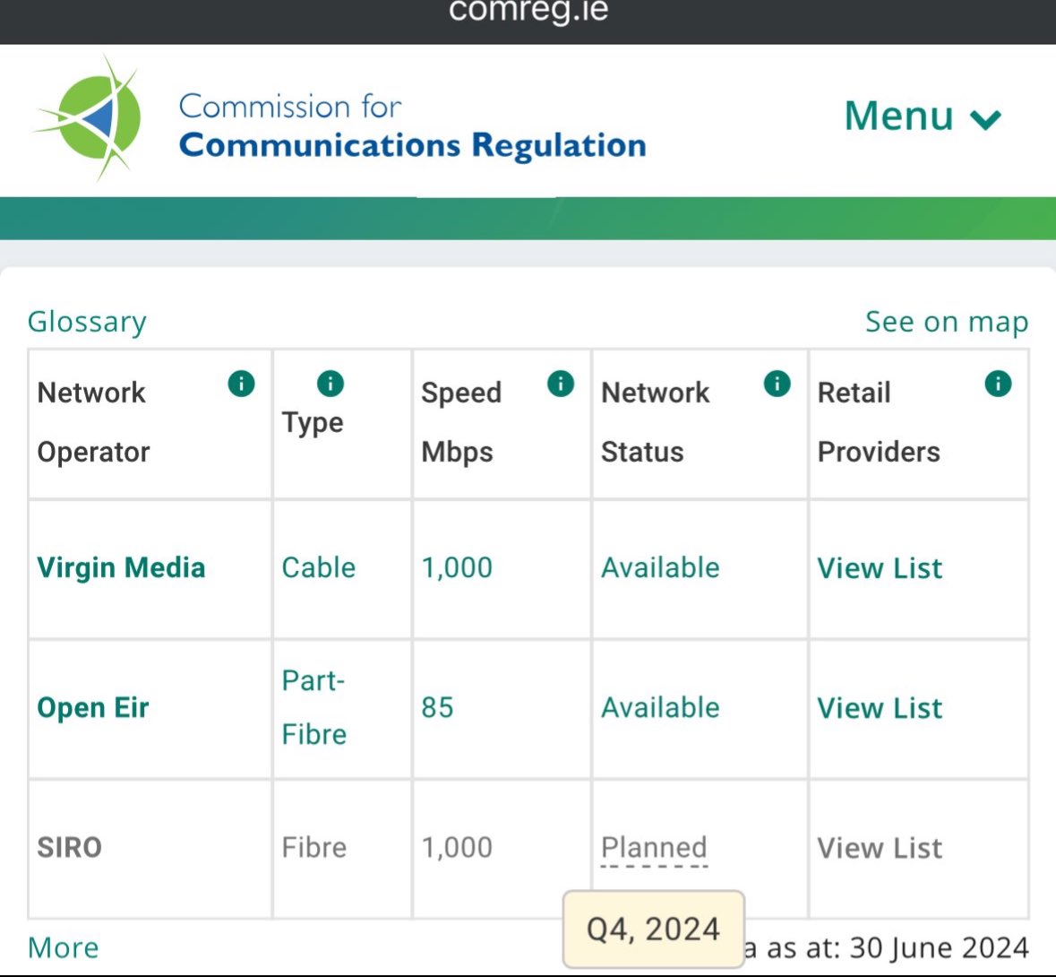1056x977 pixels.
Task: Click See on map link
Action: pyautogui.click(x=946, y=322)
